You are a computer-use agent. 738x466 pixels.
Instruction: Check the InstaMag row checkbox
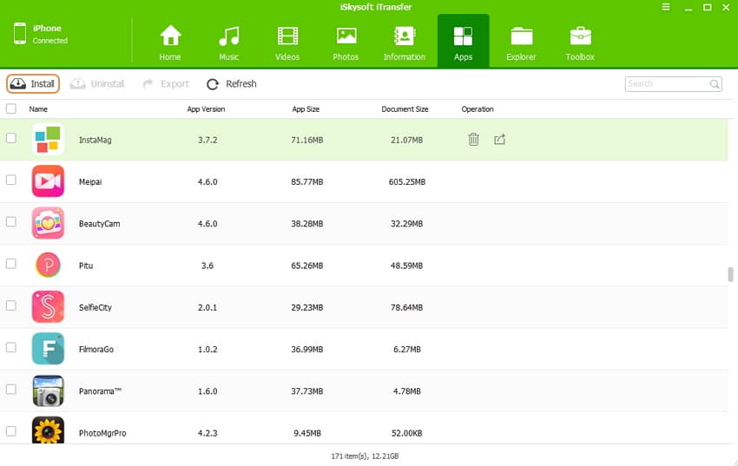[10, 138]
